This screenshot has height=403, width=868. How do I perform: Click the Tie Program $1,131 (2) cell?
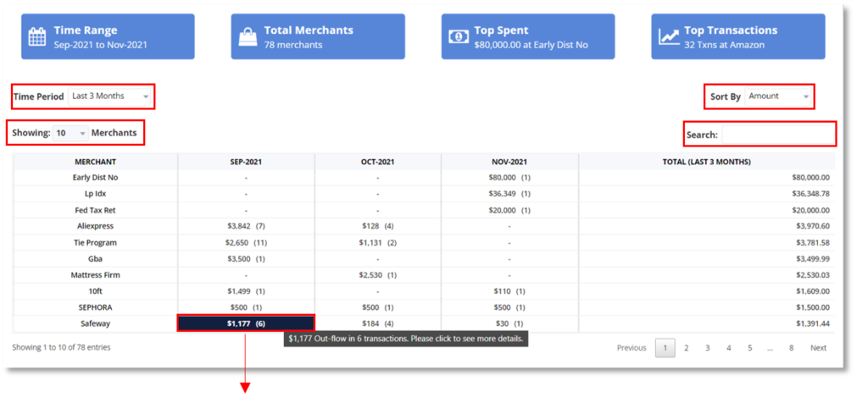377,243
